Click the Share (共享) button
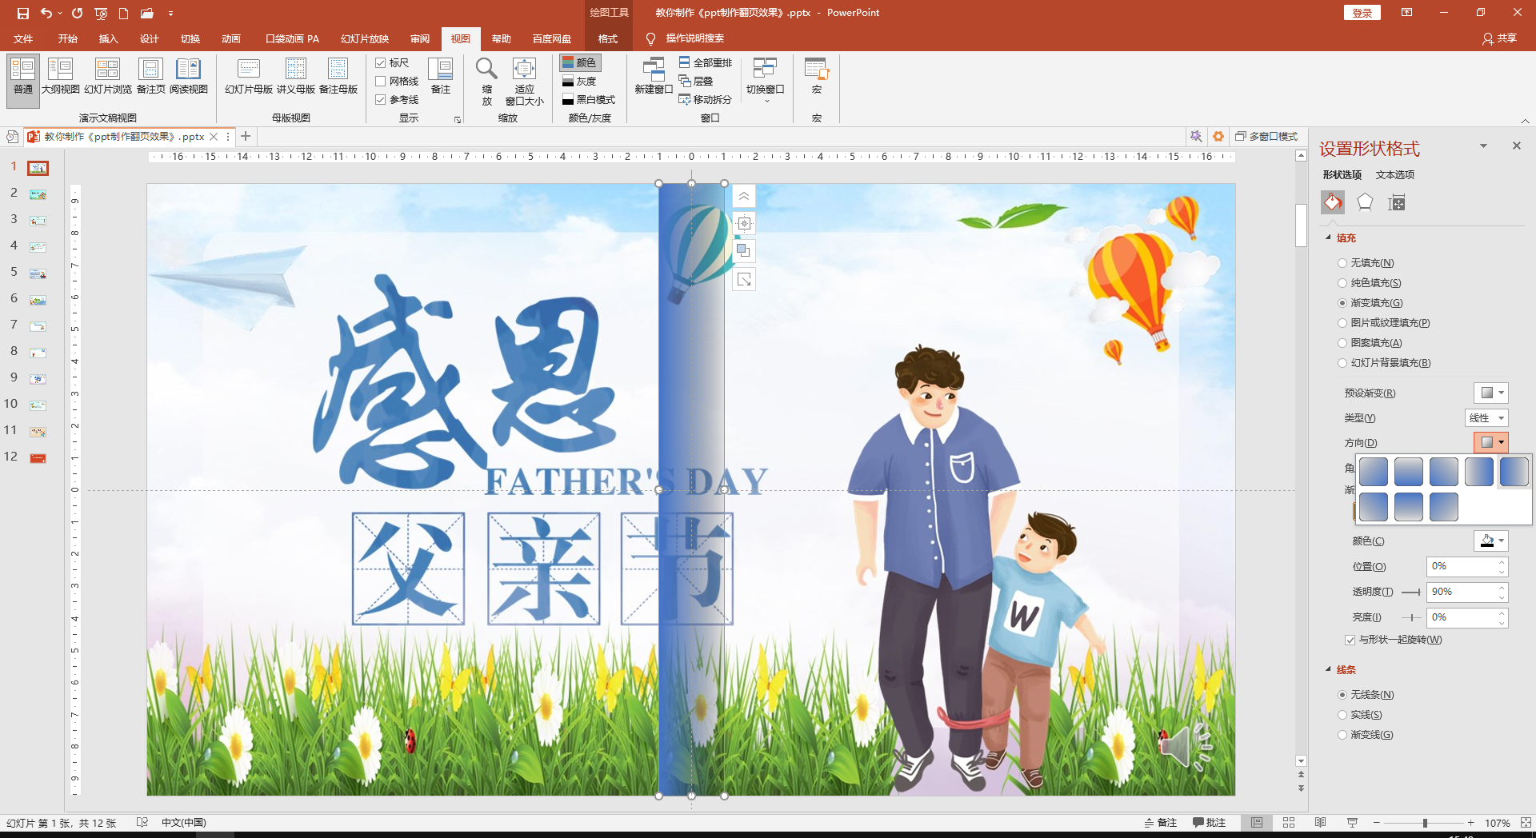Image resolution: width=1536 pixels, height=838 pixels. click(1500, 38)
